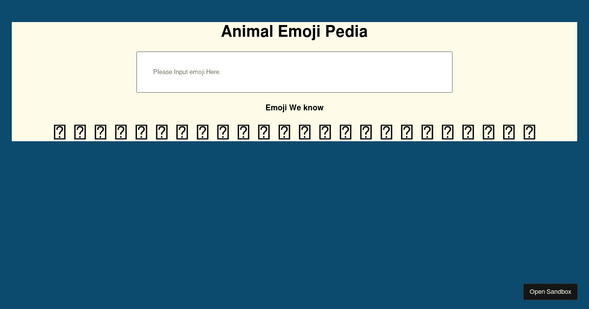Image resolution: width=589 pixels, height=309 pixels.
Task: Select the tenth emoji in the list
Action: (243, 132)
